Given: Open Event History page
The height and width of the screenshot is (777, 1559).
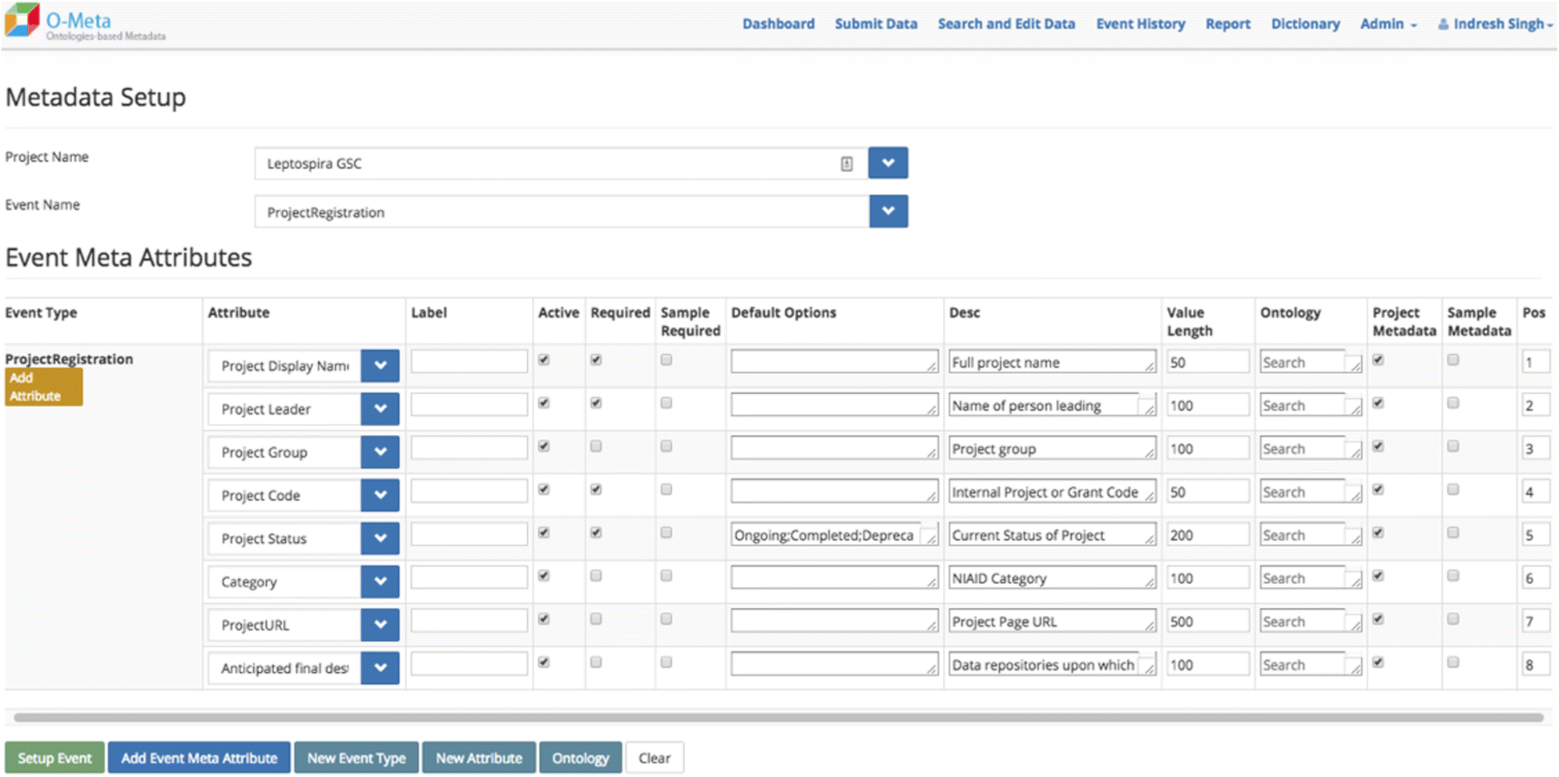Looking at the screenshot, I should [x=1140, y=24].
